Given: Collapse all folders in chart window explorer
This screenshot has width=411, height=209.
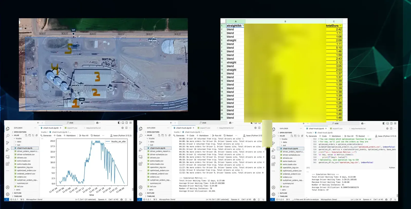Looking at the screenshot, I should point(36,135).
